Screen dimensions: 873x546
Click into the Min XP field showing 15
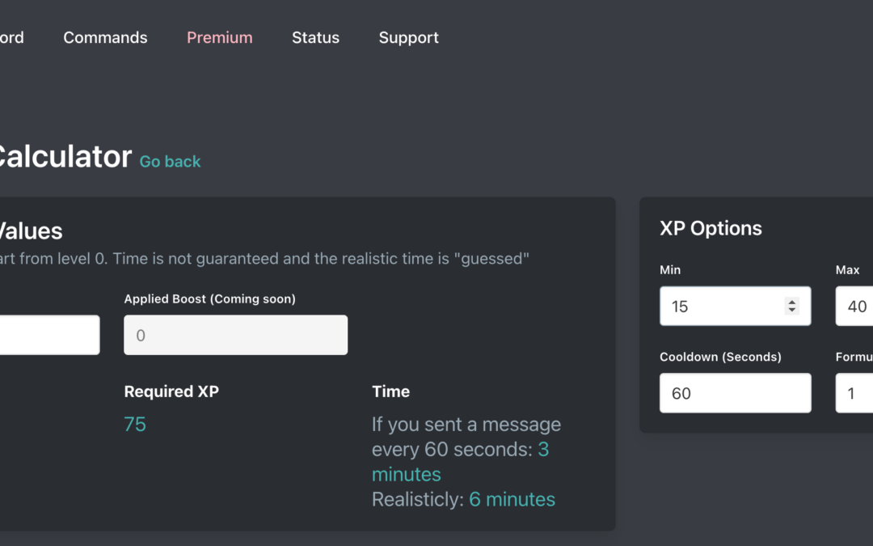[719, 307]
